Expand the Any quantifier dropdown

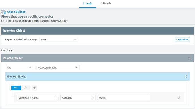pos(19,67)
